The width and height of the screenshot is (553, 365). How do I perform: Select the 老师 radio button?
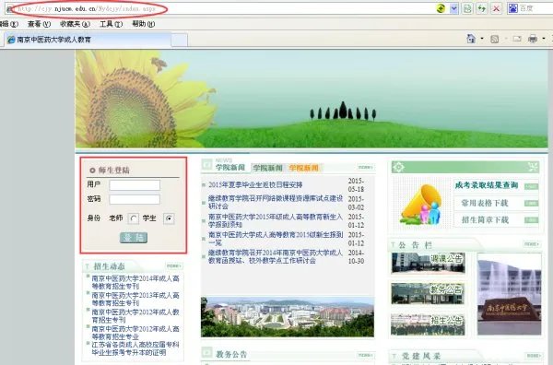point(133,218)
